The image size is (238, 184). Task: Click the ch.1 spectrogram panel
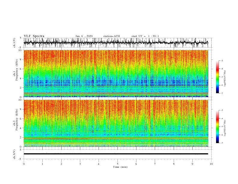pos(116,73)
